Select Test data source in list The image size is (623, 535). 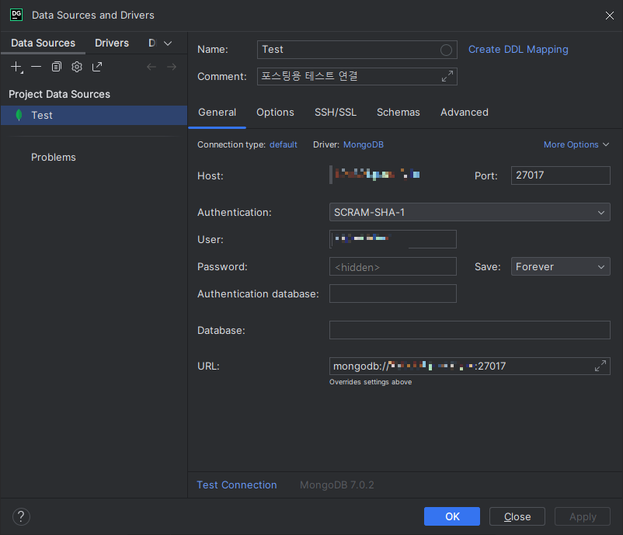[x=94, y=115]
